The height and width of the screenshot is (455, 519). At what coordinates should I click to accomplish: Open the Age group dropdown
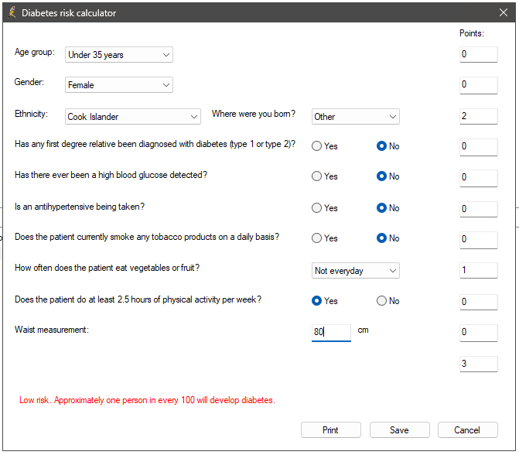119,55
